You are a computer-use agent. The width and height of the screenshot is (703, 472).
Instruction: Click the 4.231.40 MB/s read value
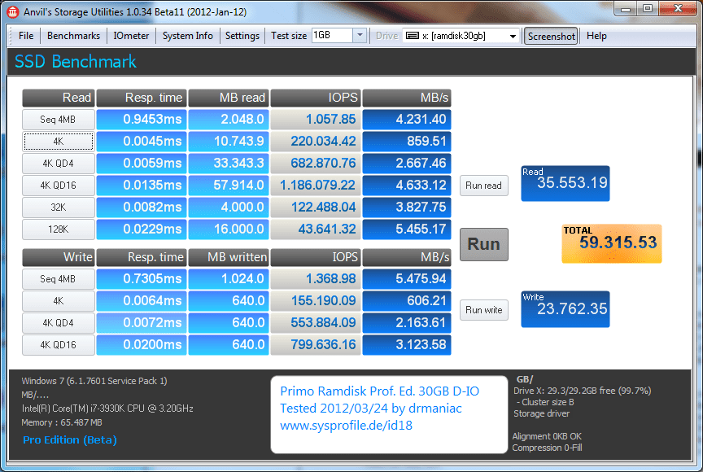click(x=407, y=120)
